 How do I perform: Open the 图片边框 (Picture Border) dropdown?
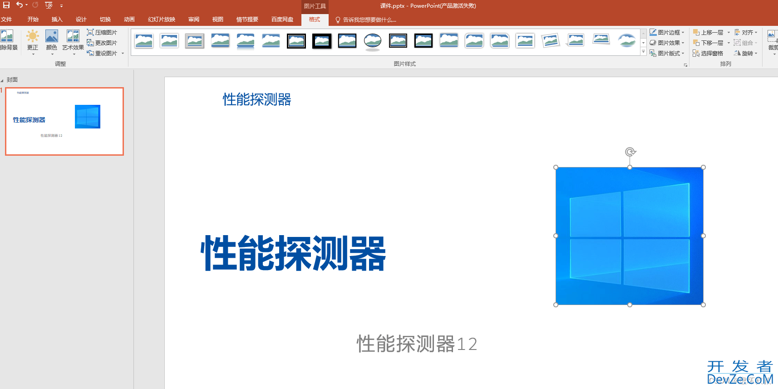pyautogui.click(x=667, y=32)
